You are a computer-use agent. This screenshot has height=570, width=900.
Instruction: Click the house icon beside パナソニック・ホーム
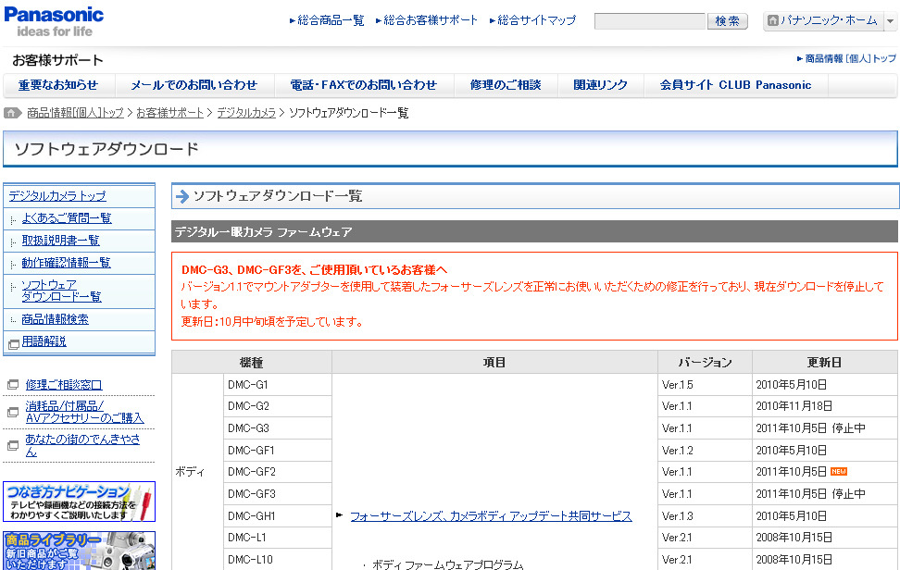pos(773,20)
